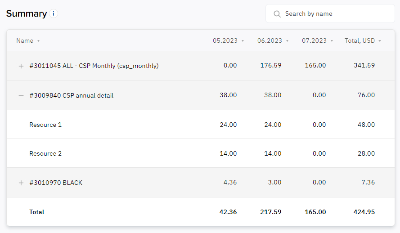The width and height of the screenshot is (400, 233).
Task: Sort by the Total, USD column arrow
Action: (x=380, y=41)
